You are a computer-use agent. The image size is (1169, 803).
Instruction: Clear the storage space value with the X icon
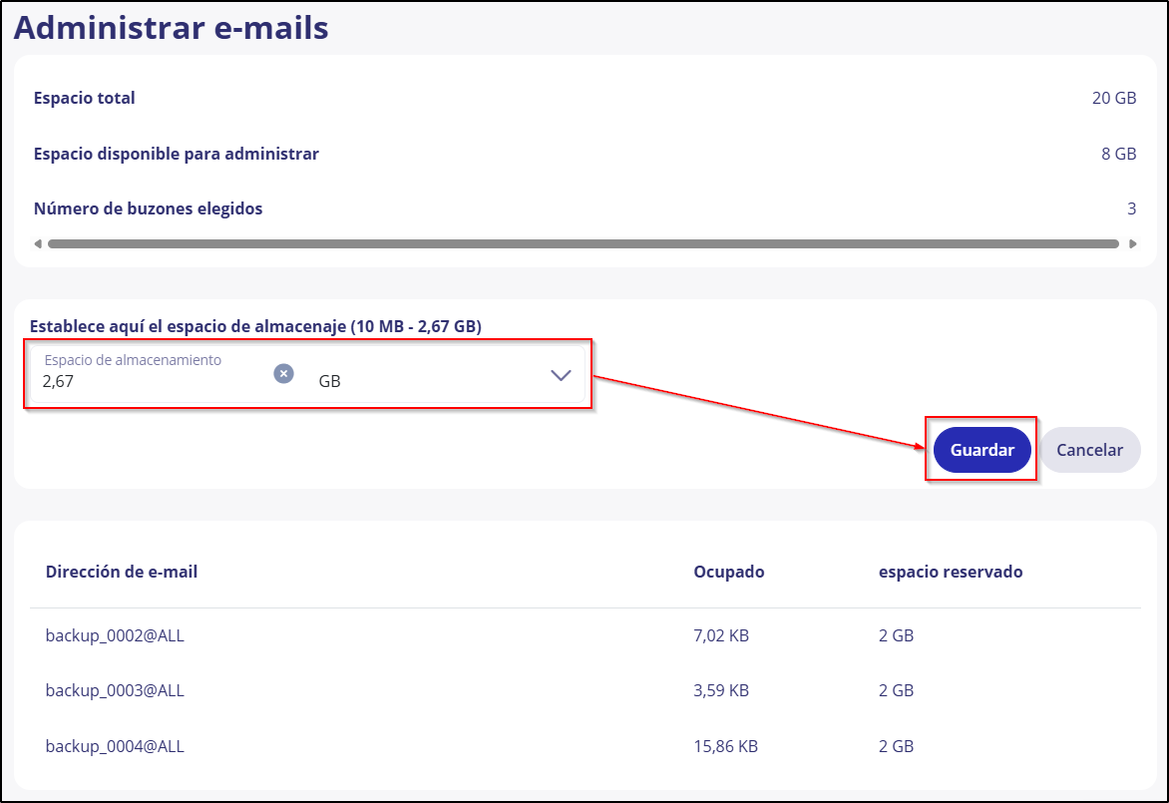coord(284,373)
